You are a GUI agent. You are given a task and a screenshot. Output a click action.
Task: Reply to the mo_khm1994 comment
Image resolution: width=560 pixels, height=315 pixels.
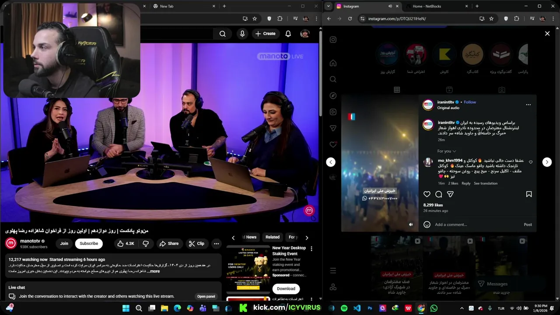(x=466, y=183)
